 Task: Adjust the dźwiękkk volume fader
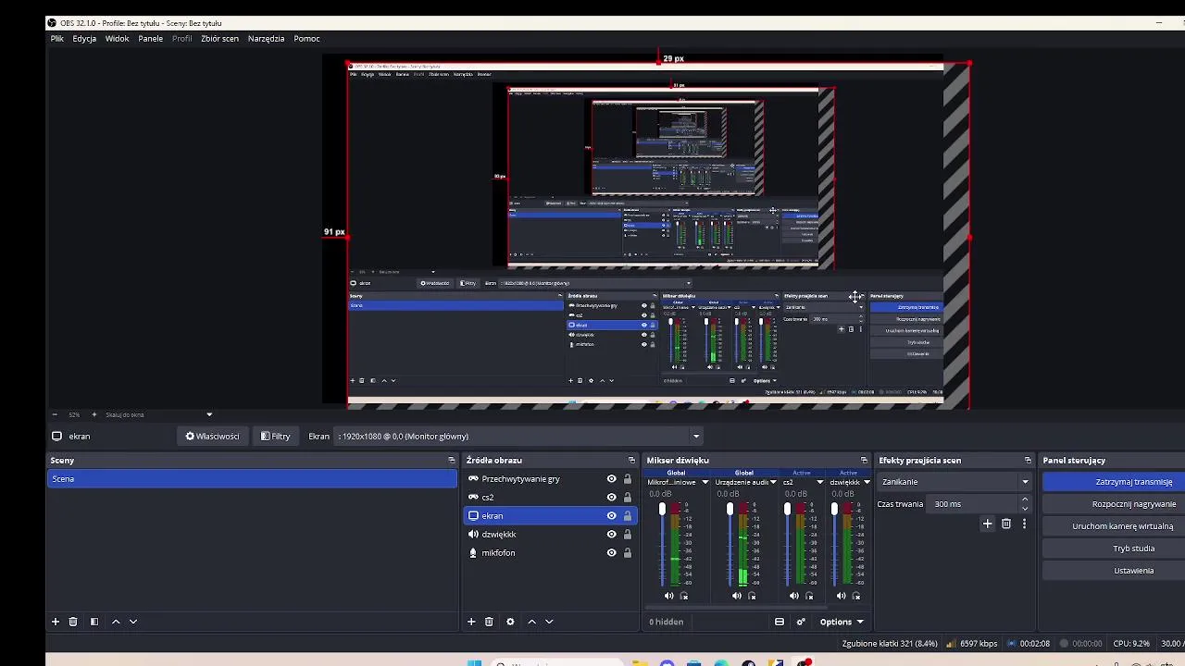834,511
